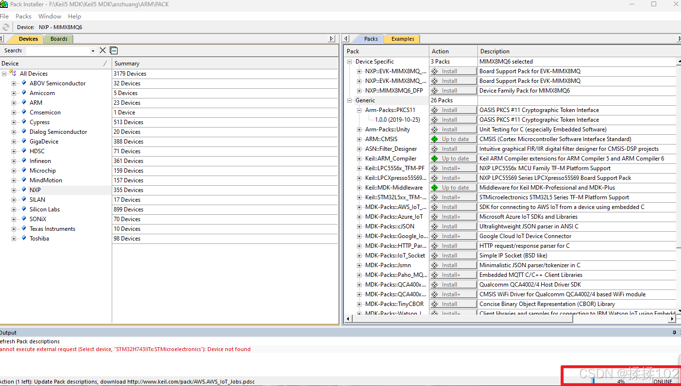Click 'Simple IP Socket (BSD like)' description
Viewport: 681px width, 386px height.
513,256
